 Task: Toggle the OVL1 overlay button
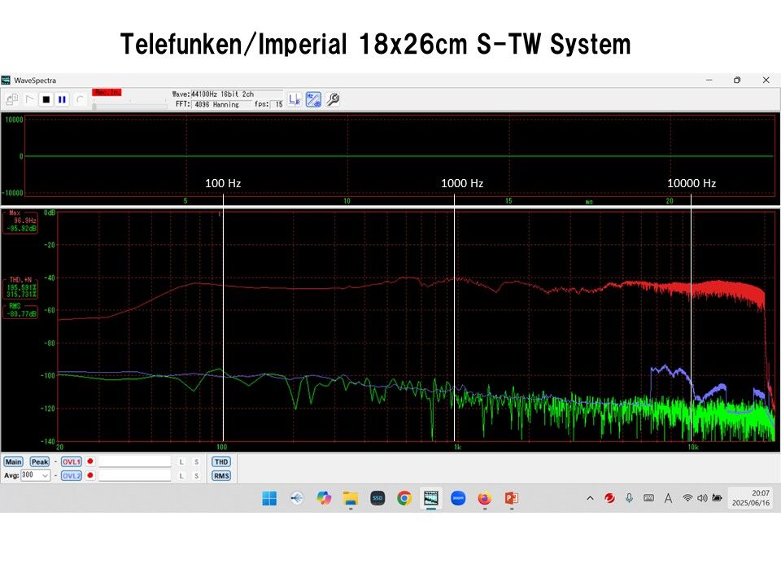(x=72, y=462)
